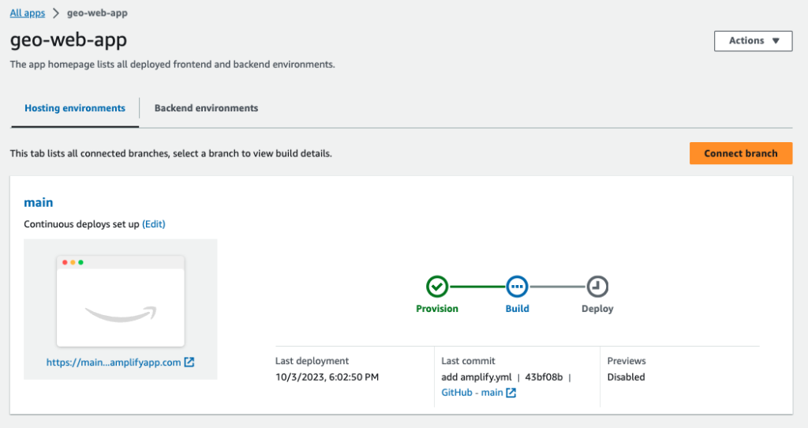
Task: Open the Actions dropdown menu
Action: click(x=753, y=41)
